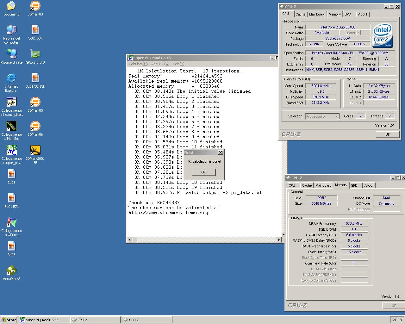The image size is (405, 324).
Task: Switch to Mainboard tab in upper CPU-Z
Action: click(317, 14)
